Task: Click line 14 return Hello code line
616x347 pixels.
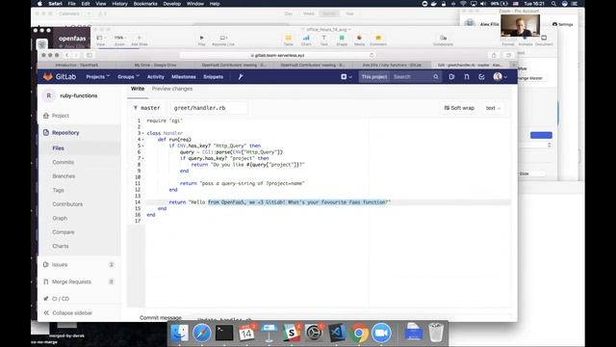Action: point(280,202)
